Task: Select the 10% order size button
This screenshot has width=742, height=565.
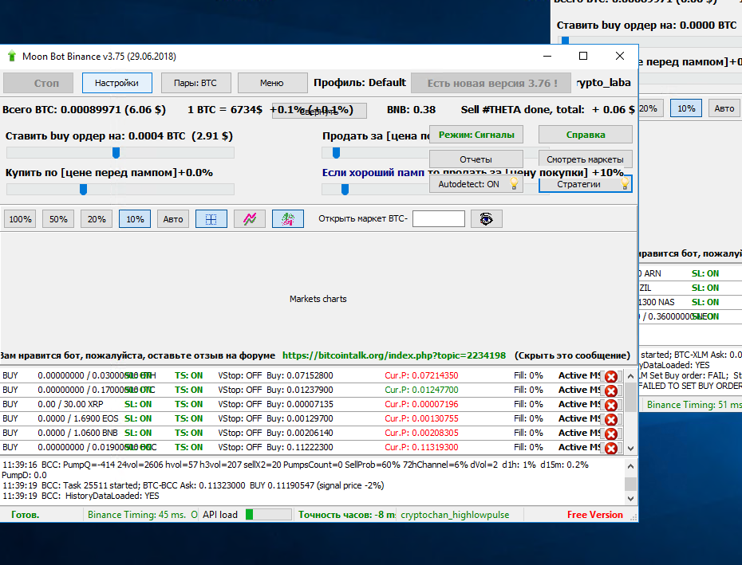Action: coord(135,219)
